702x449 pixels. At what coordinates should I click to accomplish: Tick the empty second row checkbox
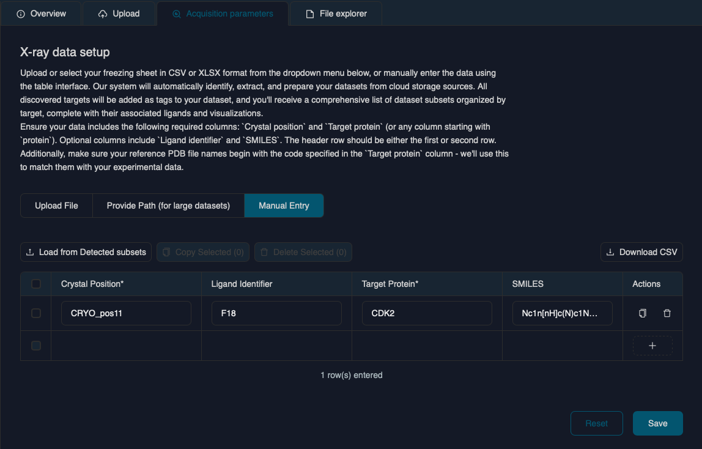click(36, 346)
